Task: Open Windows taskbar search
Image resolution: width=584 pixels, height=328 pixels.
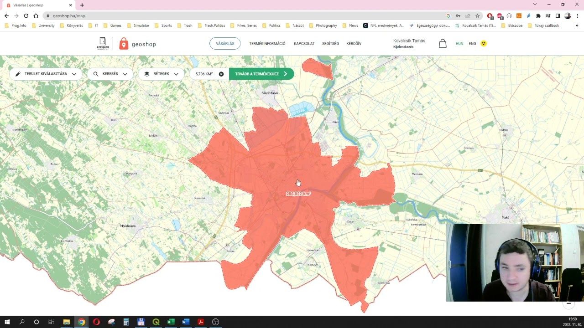Action: 21,322
